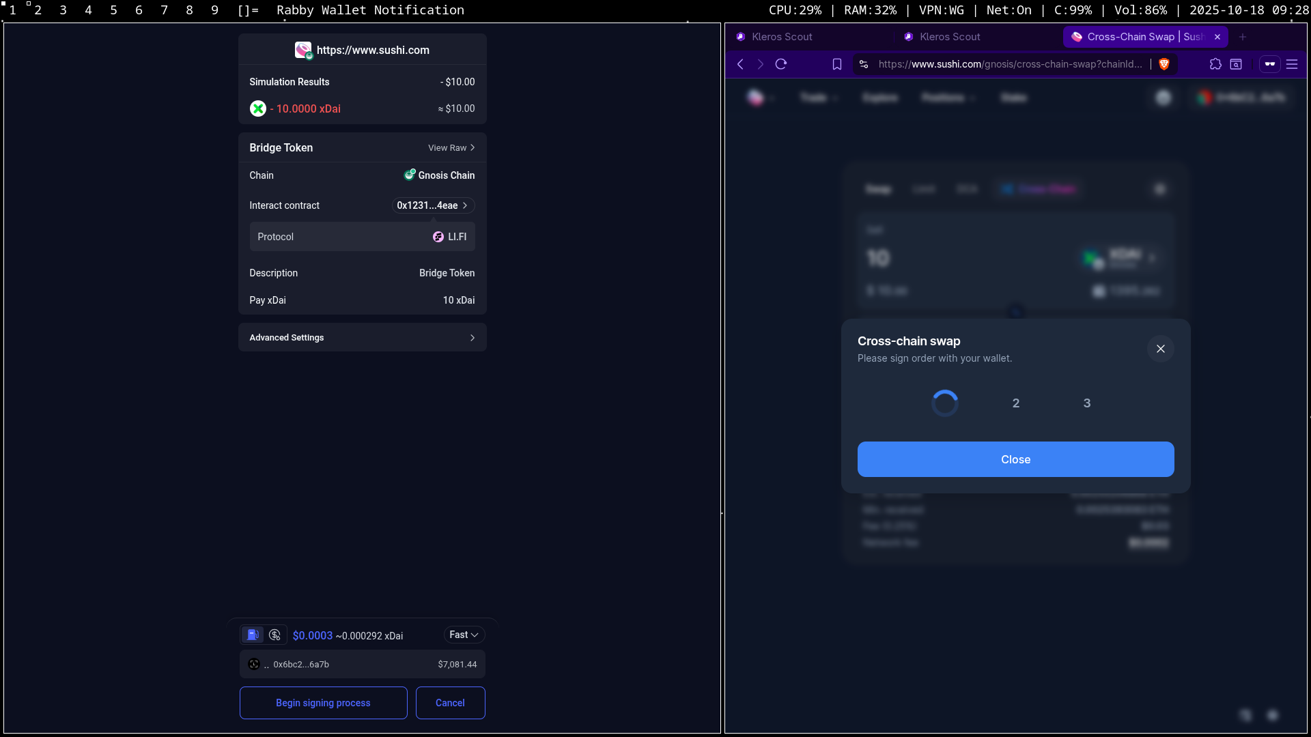Click the Brave Shields lion icon

1164,64
